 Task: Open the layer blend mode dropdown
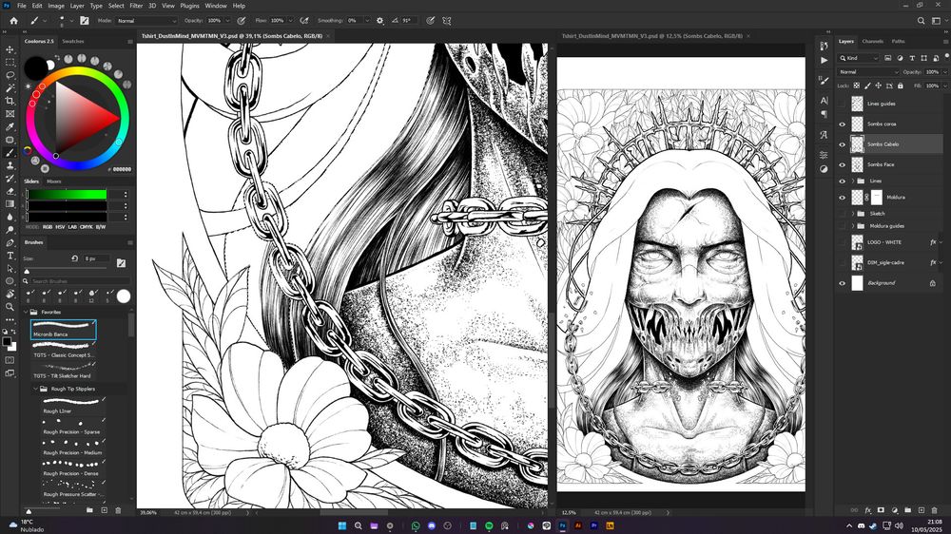868,72
